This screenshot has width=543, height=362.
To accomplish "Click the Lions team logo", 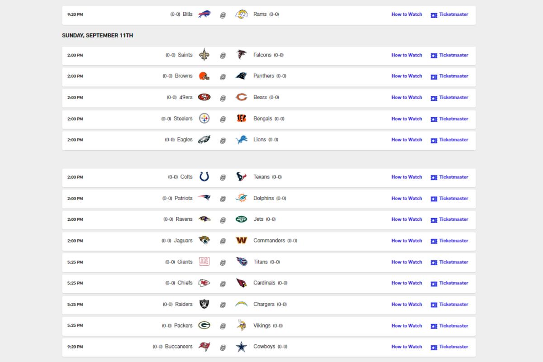I will pyautogui.click(x=242, y=140).
